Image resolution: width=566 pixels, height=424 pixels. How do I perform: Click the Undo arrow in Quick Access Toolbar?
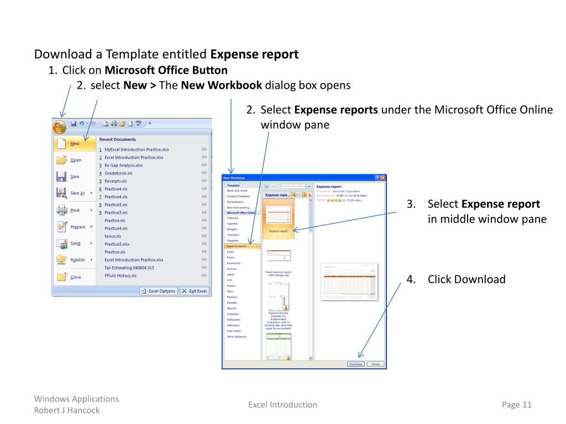point(82,124)
